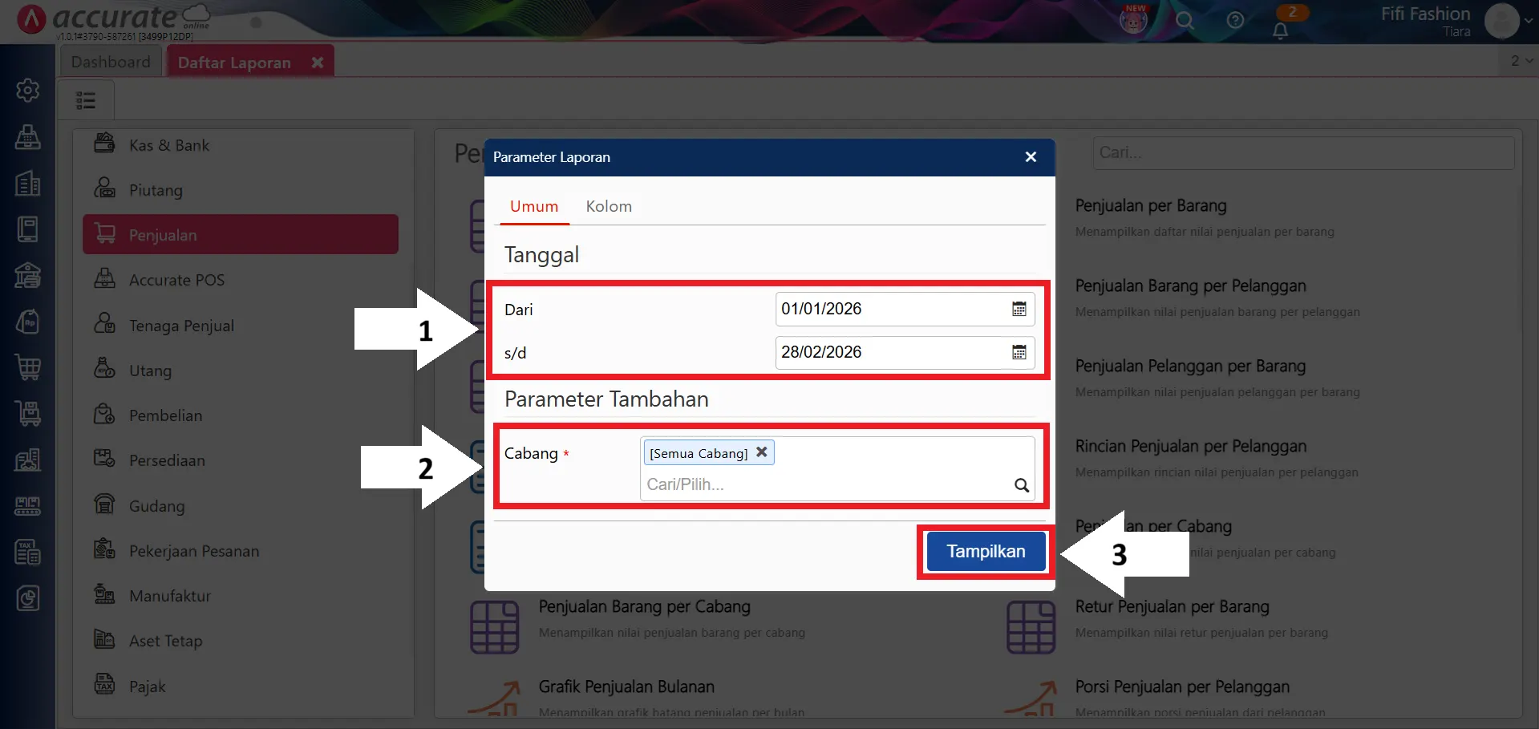The image size is (1539, 729).
Task: Click the NEW mascot icon in top bar
Action: pos(1133,20)
